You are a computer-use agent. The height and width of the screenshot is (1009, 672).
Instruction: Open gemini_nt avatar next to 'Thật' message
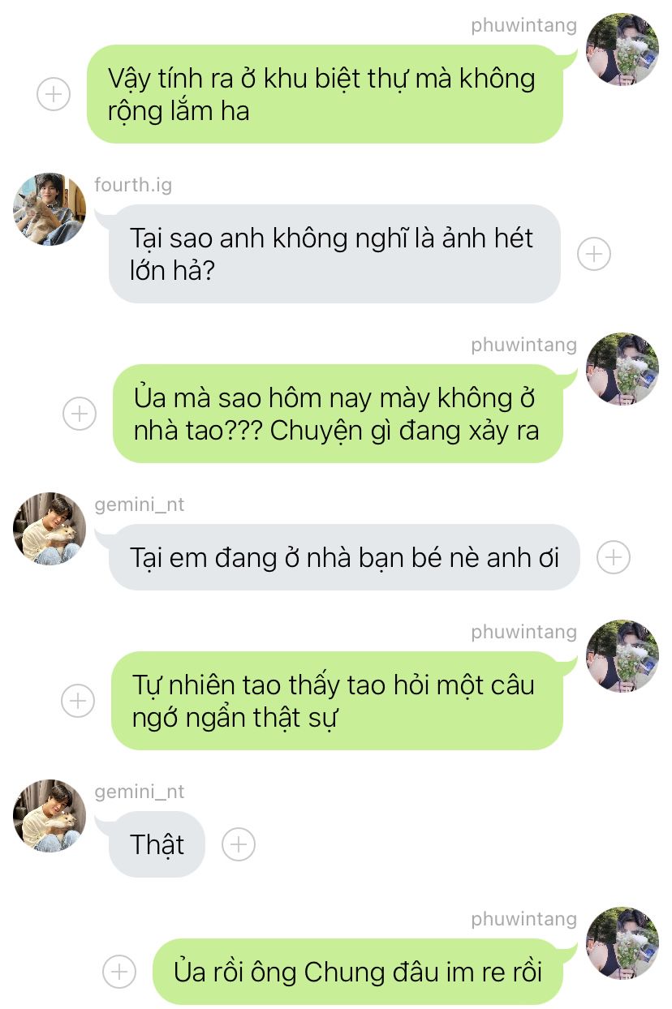[x=50, y=815]
